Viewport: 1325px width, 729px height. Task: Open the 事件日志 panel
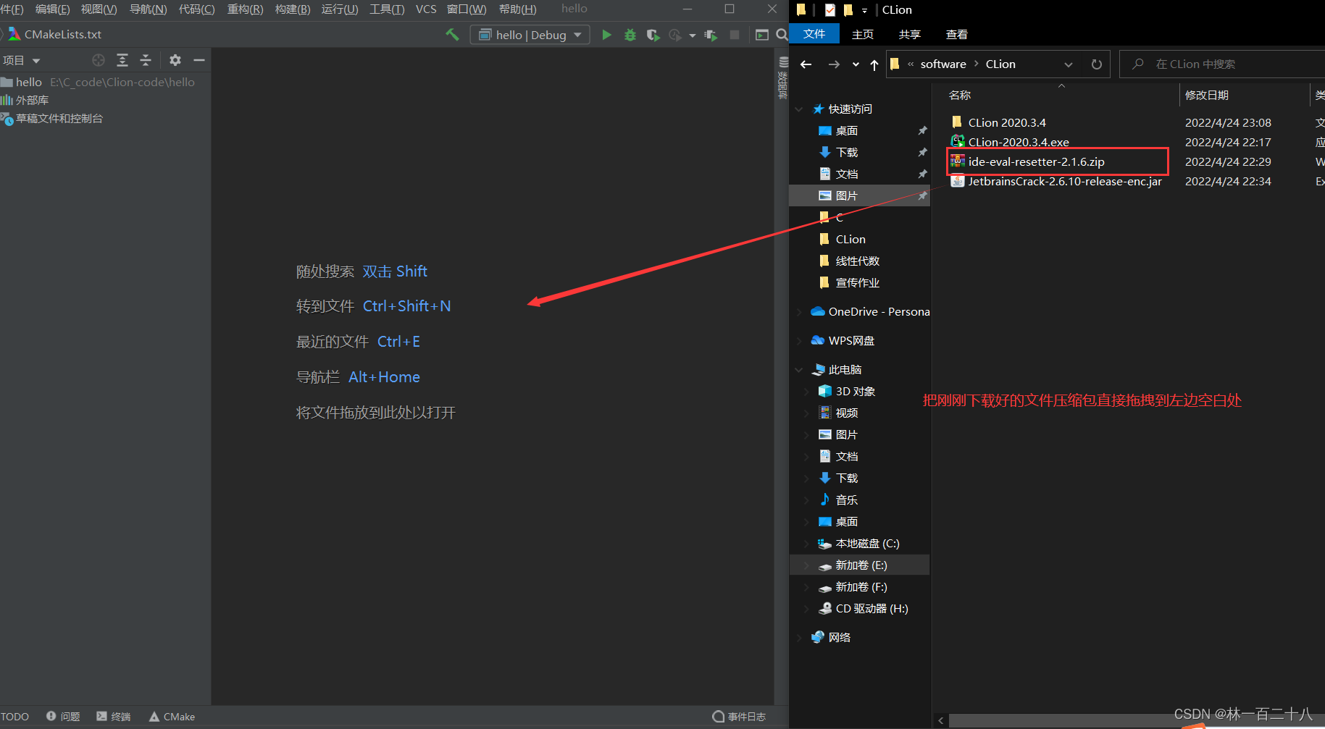(x=740, y=716)
